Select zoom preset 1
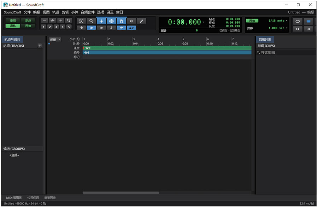The width and height of the screenshot is (318, 208). pyautogui.click(x=43, y=27)
